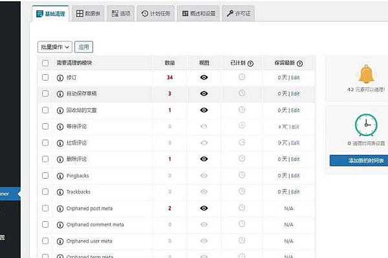Tick the select-all checkbox in table header

coord(45,63)
